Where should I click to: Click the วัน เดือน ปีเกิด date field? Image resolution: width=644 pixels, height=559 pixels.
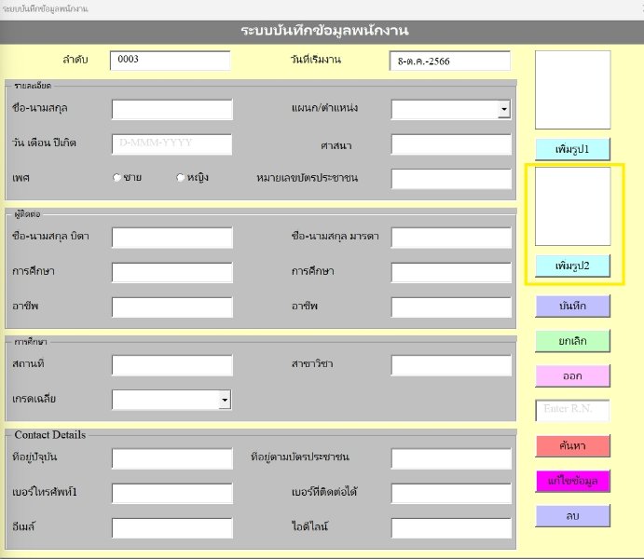coord(171,144)
